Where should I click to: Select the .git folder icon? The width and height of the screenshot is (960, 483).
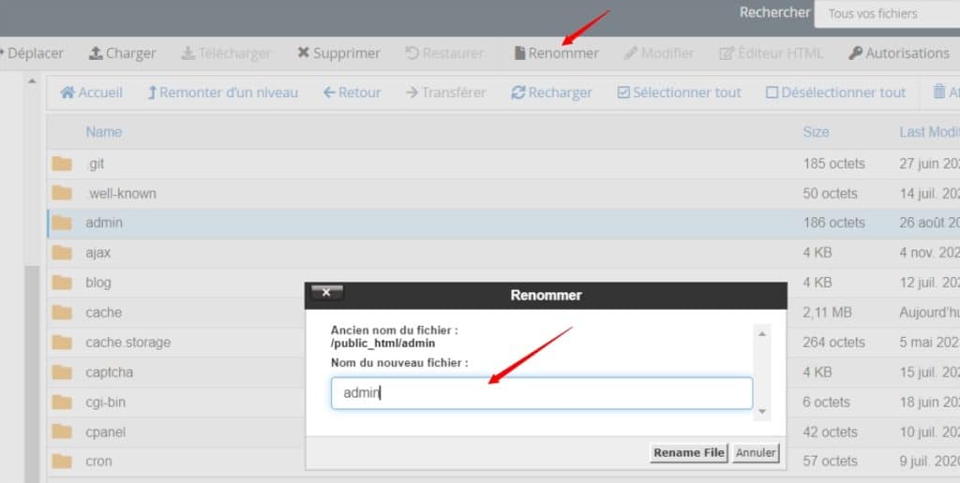click(x=62, y=164)
